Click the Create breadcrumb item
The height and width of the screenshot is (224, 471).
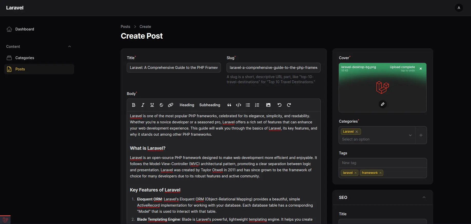pos(145,27)
